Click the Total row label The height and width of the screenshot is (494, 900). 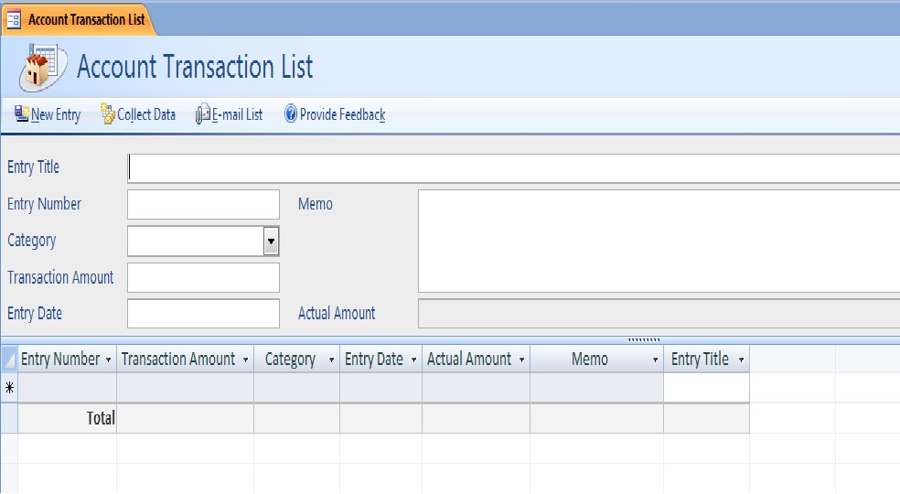(101, 418)
